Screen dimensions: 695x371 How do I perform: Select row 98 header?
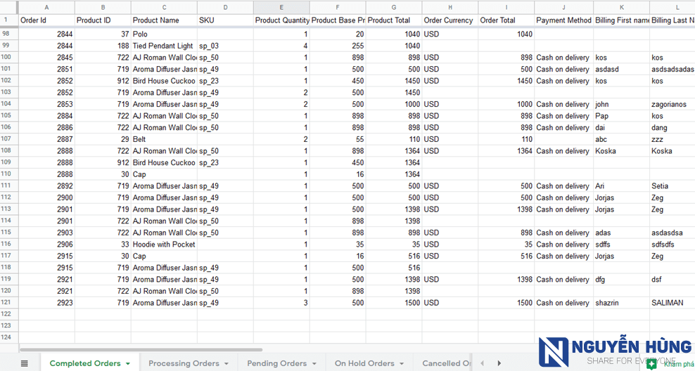tap(9, 34)
